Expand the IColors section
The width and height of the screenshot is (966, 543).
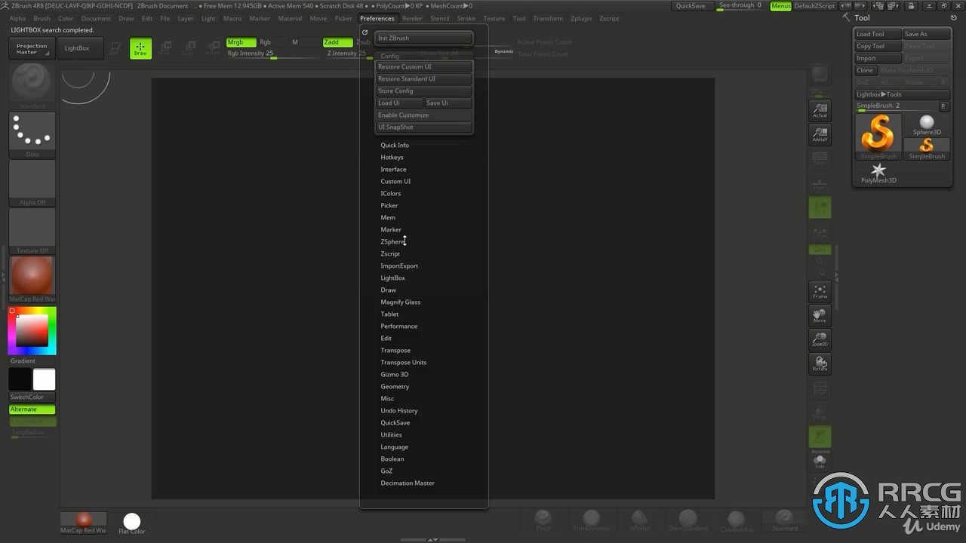point(391,193)
